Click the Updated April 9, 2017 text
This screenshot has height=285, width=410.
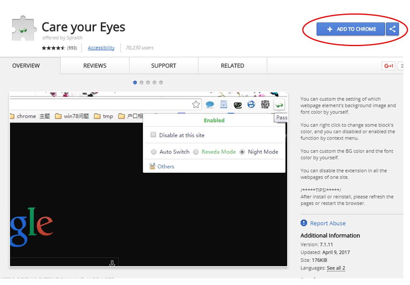(x=325, y=252)
